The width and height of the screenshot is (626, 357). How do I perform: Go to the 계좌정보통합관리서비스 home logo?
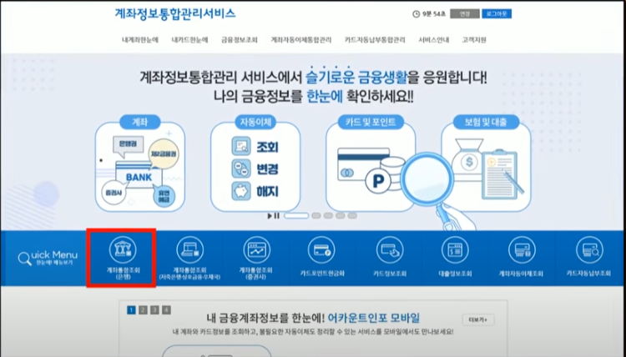point(175,13)
